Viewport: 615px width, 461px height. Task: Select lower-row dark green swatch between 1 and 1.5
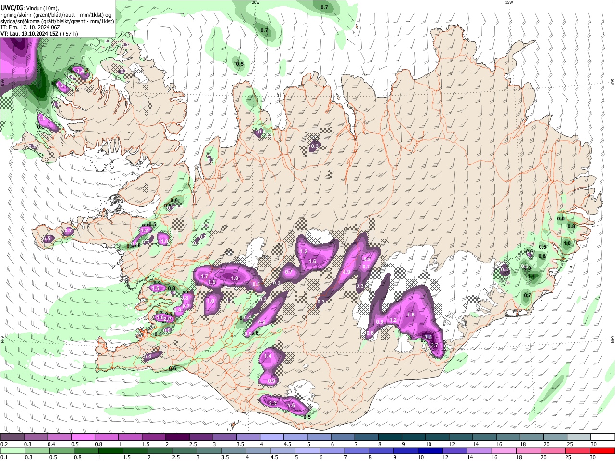112,451
